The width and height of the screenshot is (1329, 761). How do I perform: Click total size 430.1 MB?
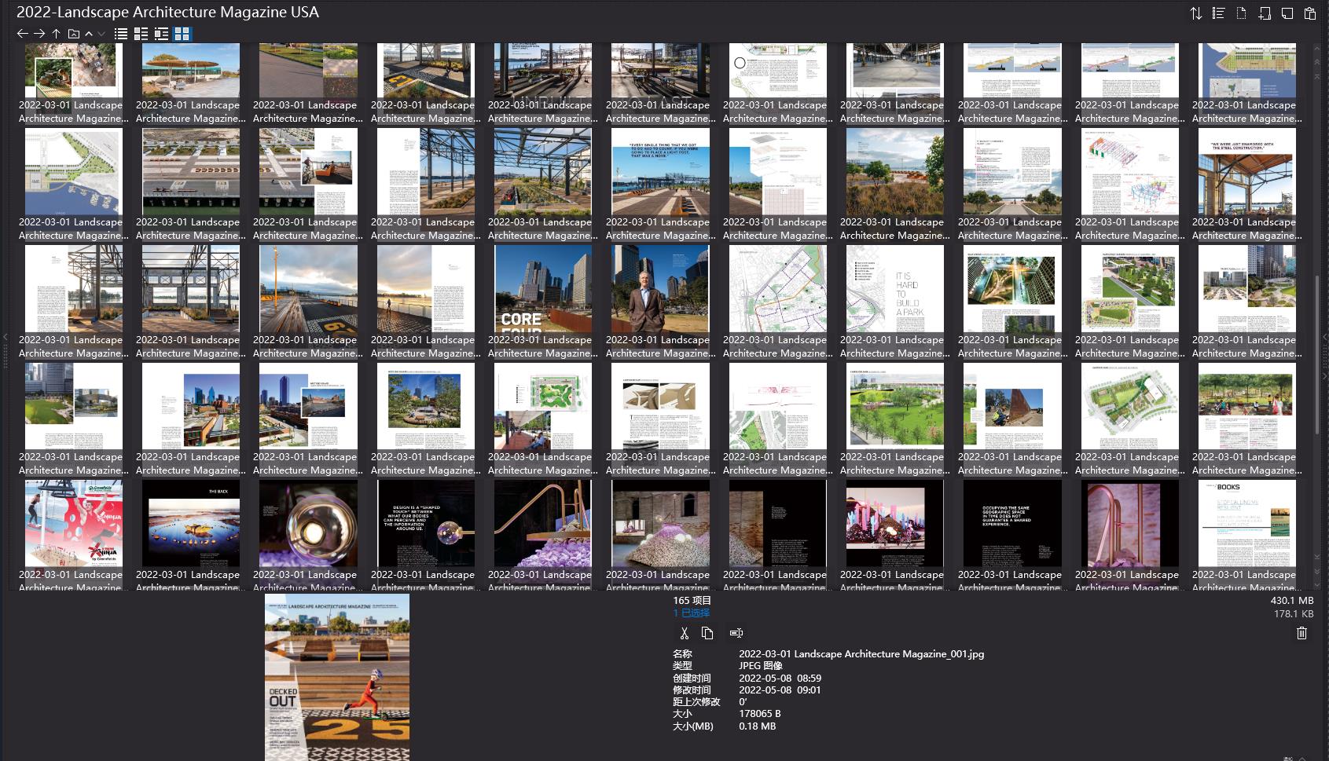tap(1292, 601)
